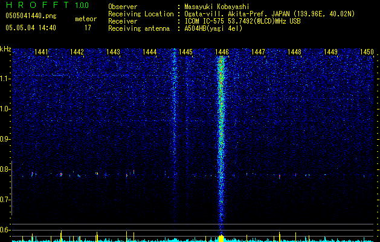Click the kHz axis unit label
This screenshot has width=380, height=242.
(x=5, y=49)
